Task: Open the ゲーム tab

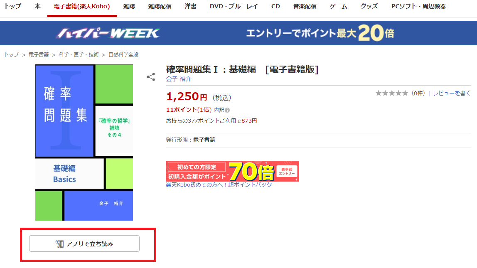Action: (x=338, y=7)
